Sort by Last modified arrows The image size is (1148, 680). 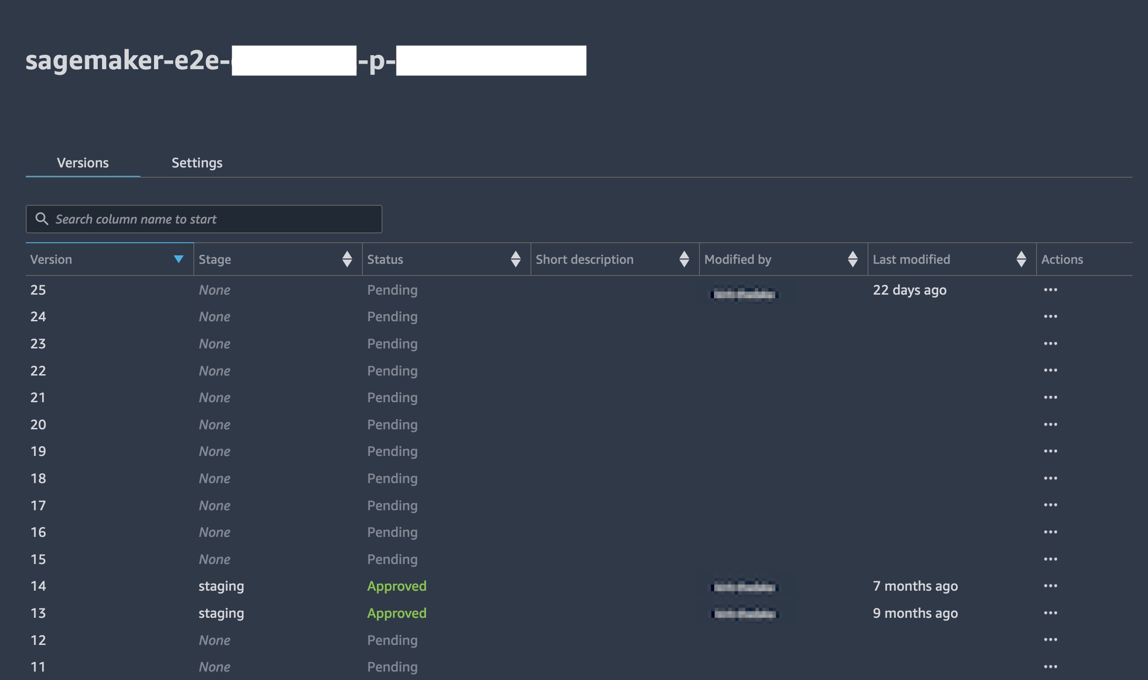point(1021,259)
